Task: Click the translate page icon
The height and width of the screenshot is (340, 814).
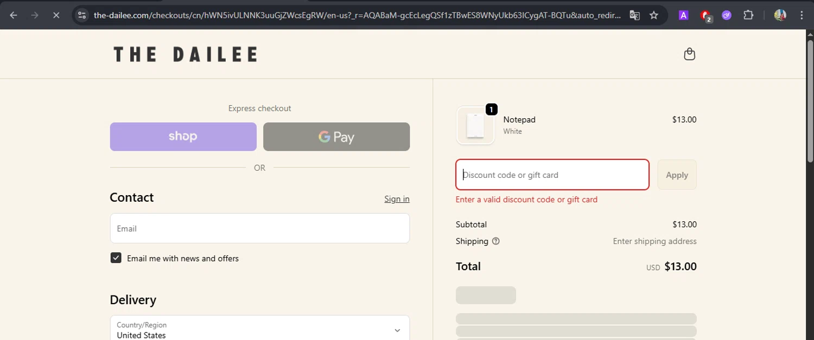Action: 634,15
